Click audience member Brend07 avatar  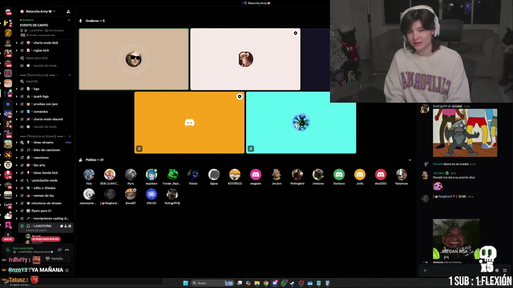click(x=131, y=194)
